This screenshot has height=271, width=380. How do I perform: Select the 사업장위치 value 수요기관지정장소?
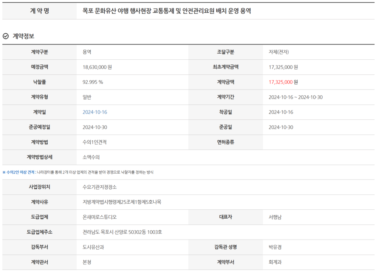click(x=100, y=187)
